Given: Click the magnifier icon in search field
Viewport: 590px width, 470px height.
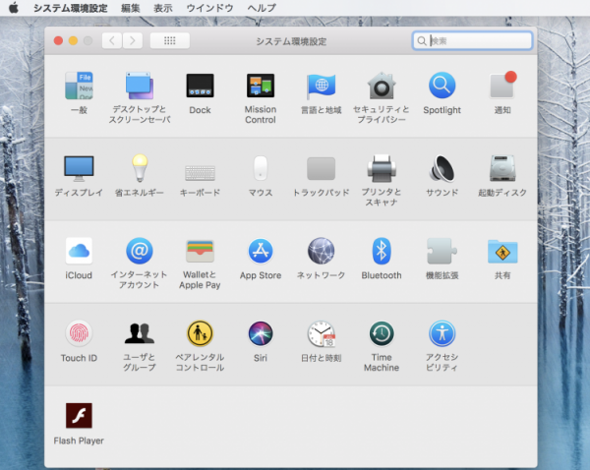Looking at the screenshot, I should (422, 40).
